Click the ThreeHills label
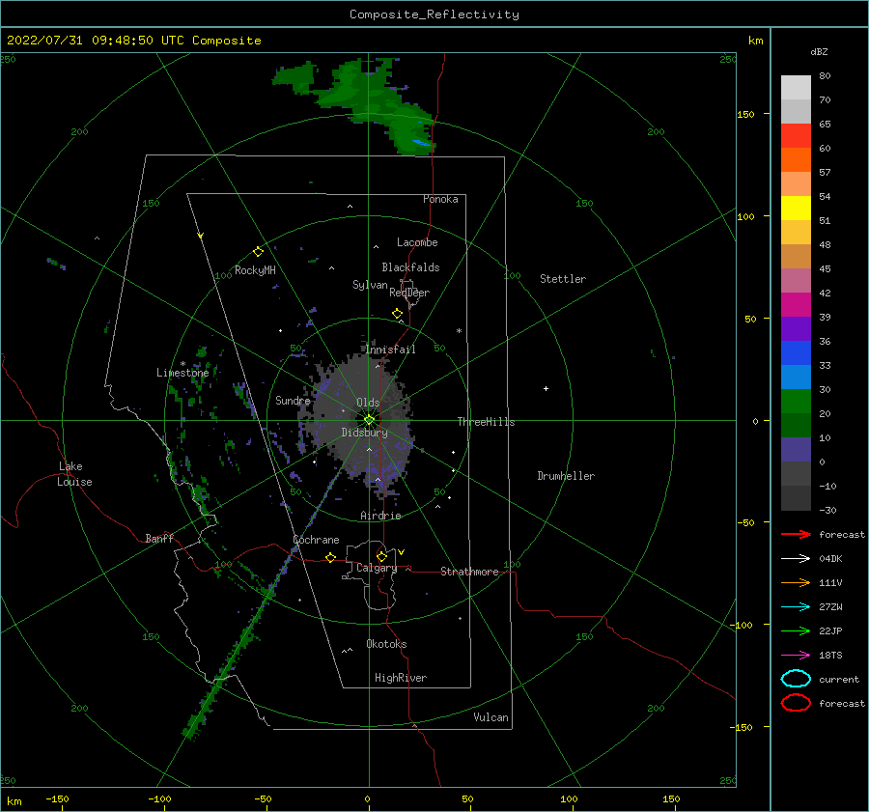 486,422
